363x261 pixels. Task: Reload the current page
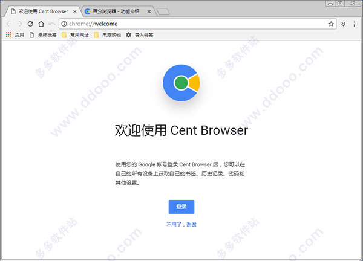coord(30,24)
